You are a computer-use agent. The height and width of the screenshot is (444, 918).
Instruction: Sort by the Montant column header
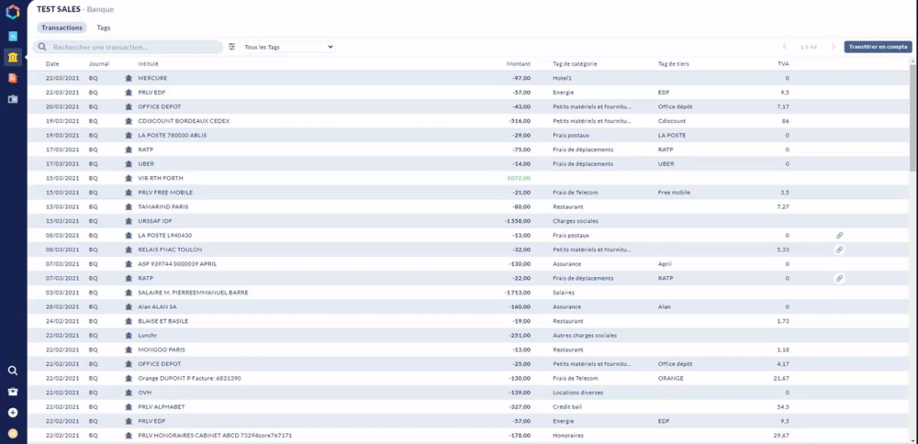coord(518,64)
